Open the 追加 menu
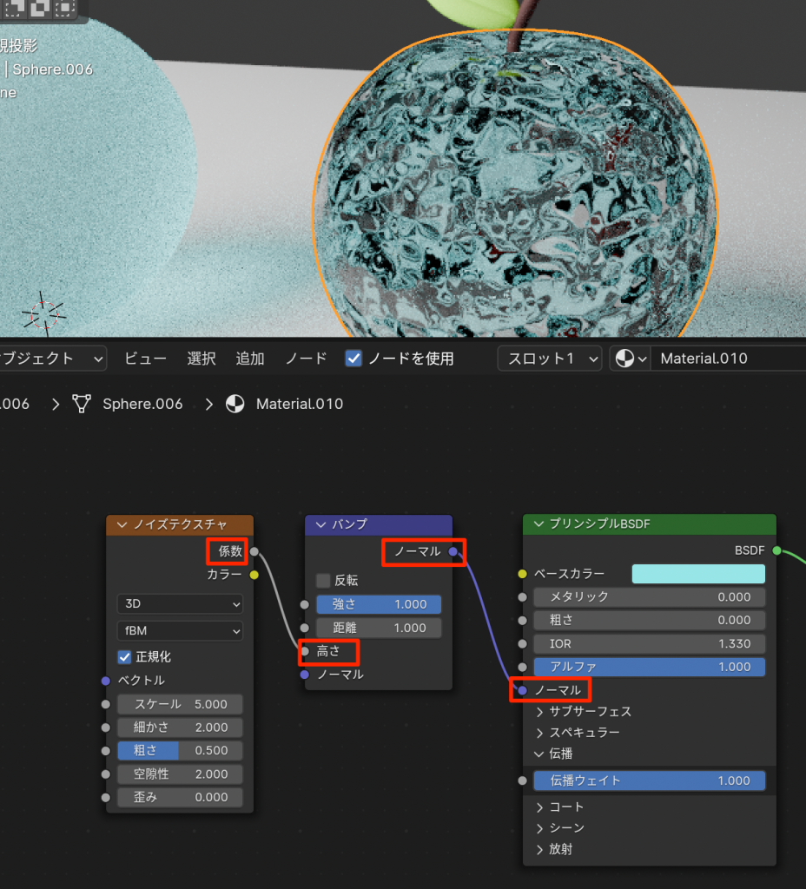Image resolution: width=806 pixels, height=889 pixels. coord(250,359)
